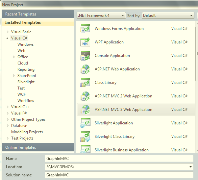Select the Cloud tree item
The width and height of the screenshot is (198, 180).
click(23, 63)
